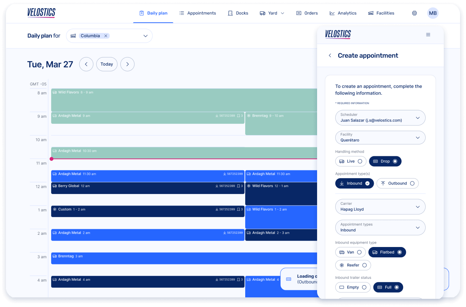Click the Velostics logo in header
This screenshot has width=466, height=307.
click(x=41, y=13)
